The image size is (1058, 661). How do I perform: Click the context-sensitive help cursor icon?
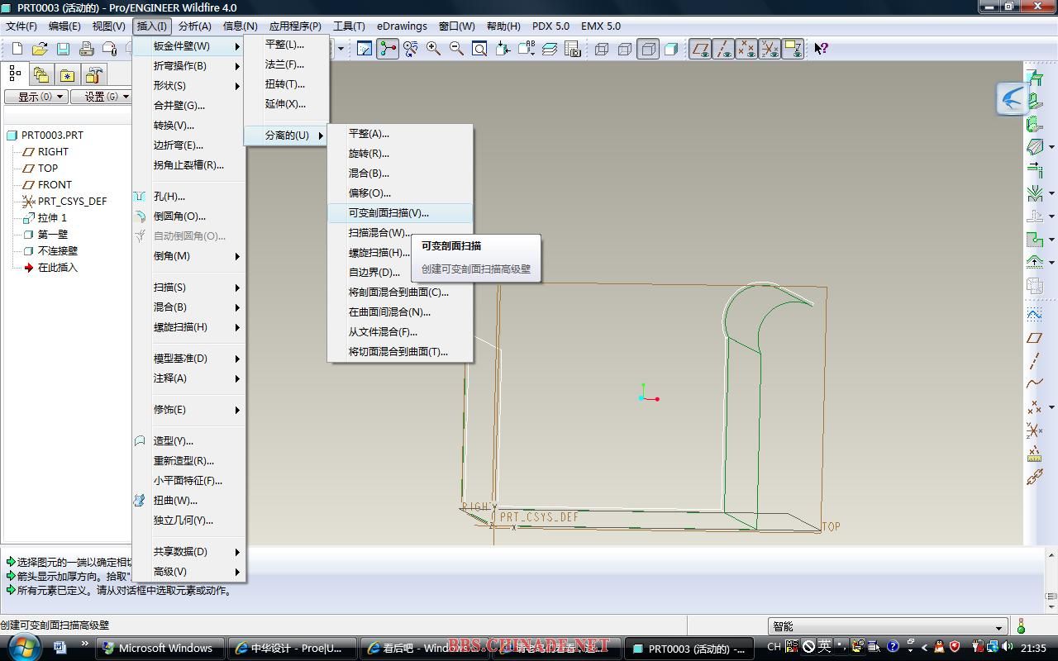[x=821, y=49]
